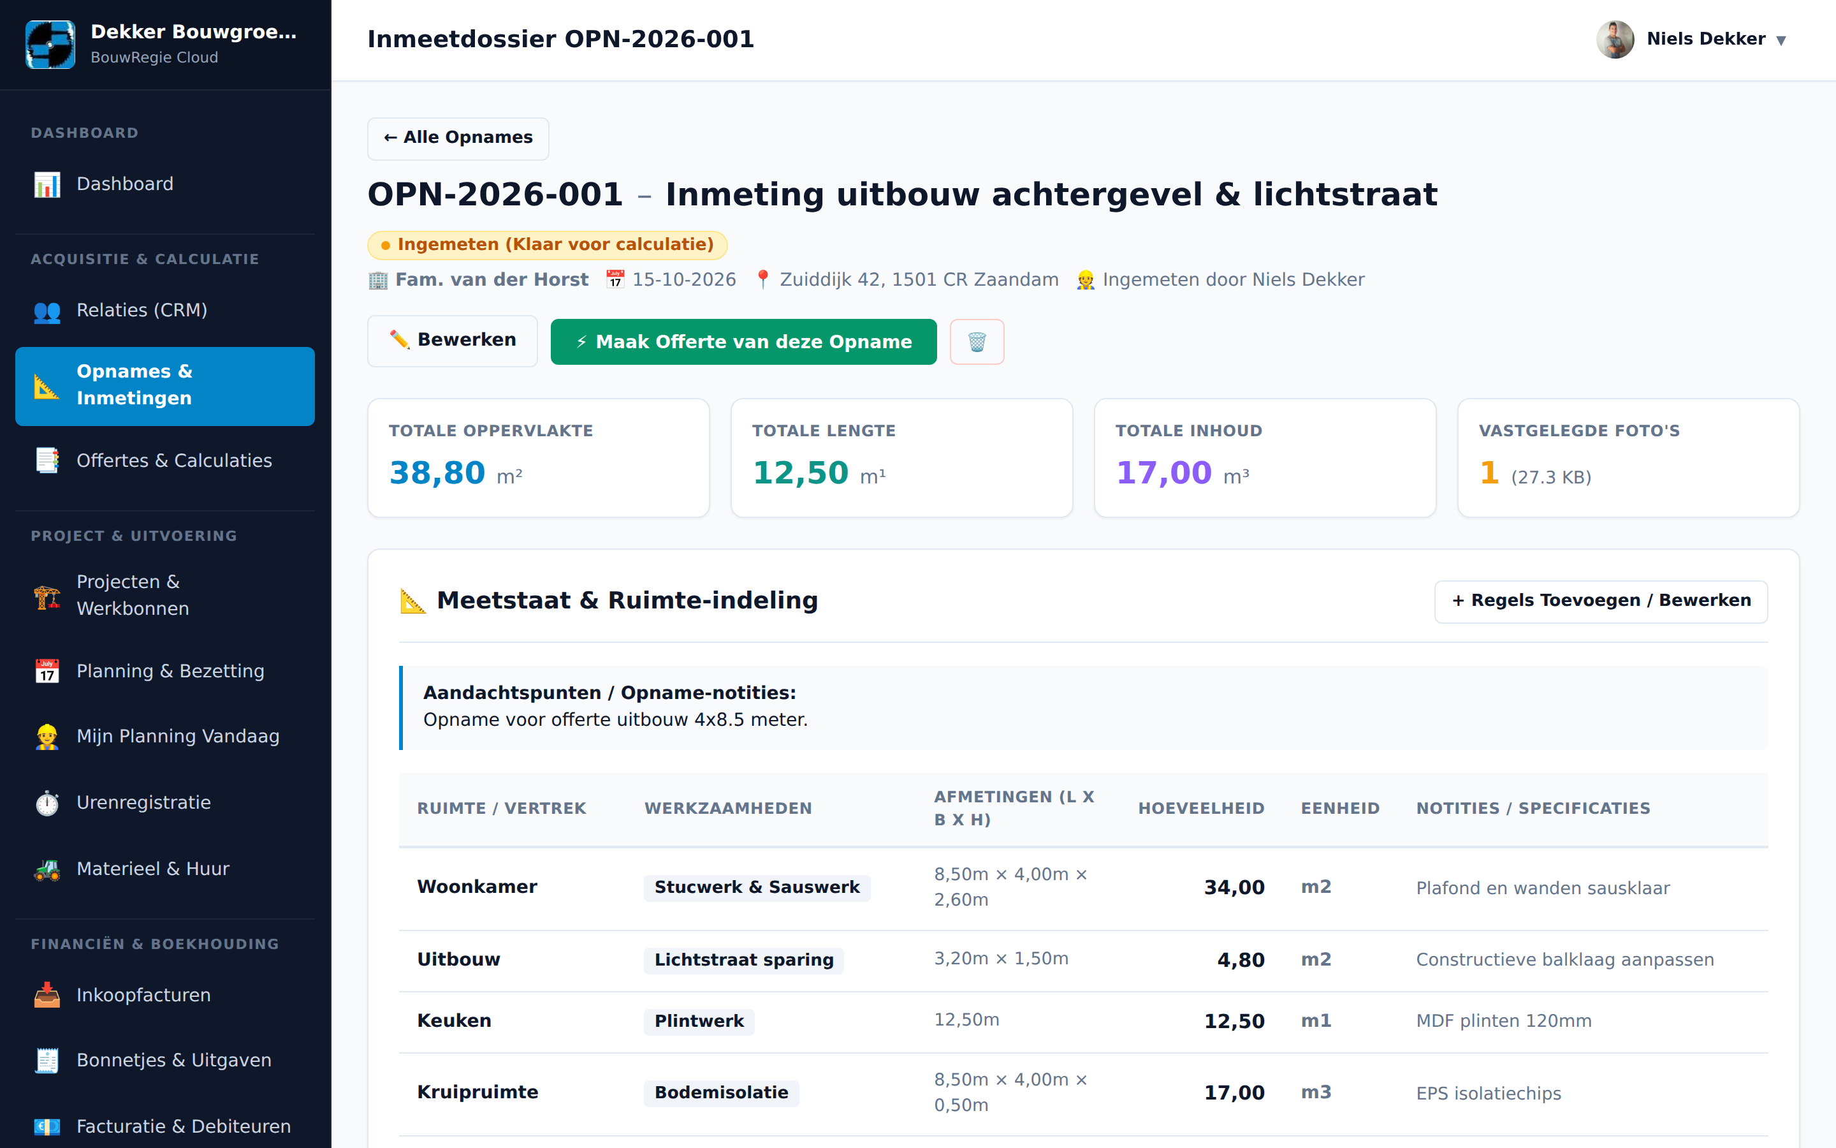Select the Keuken row name
Viewport: 1836px width, 1148px height.
tap(455, 1021)
